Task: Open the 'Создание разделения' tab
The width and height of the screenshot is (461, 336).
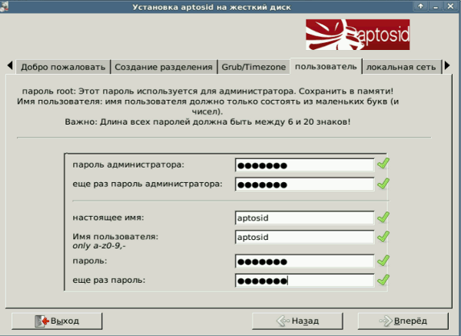Action: [163, 67]
